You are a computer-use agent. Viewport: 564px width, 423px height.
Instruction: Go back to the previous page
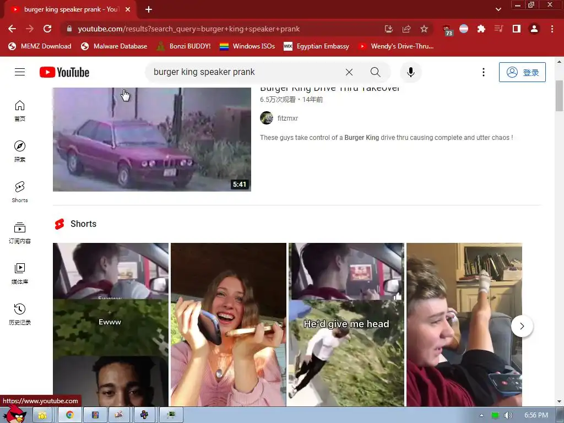coord(12,29)
